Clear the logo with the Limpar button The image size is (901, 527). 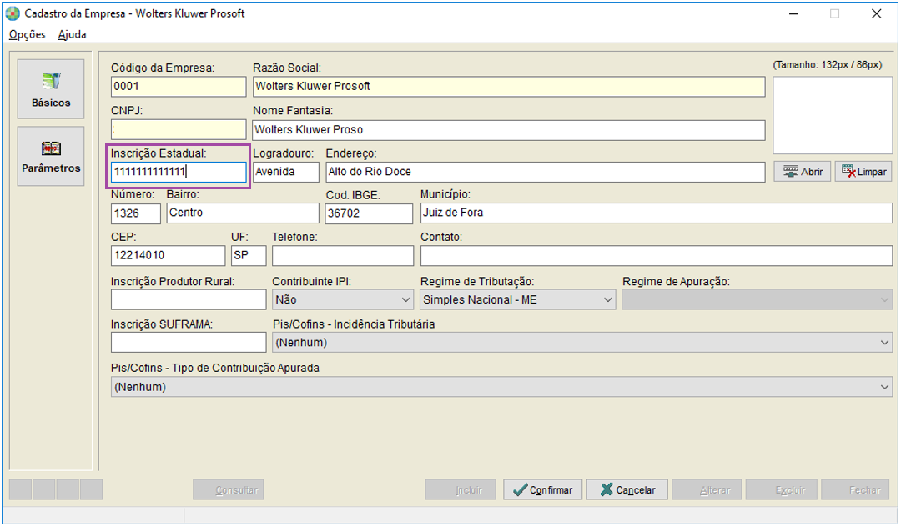(x=863, y=172)
